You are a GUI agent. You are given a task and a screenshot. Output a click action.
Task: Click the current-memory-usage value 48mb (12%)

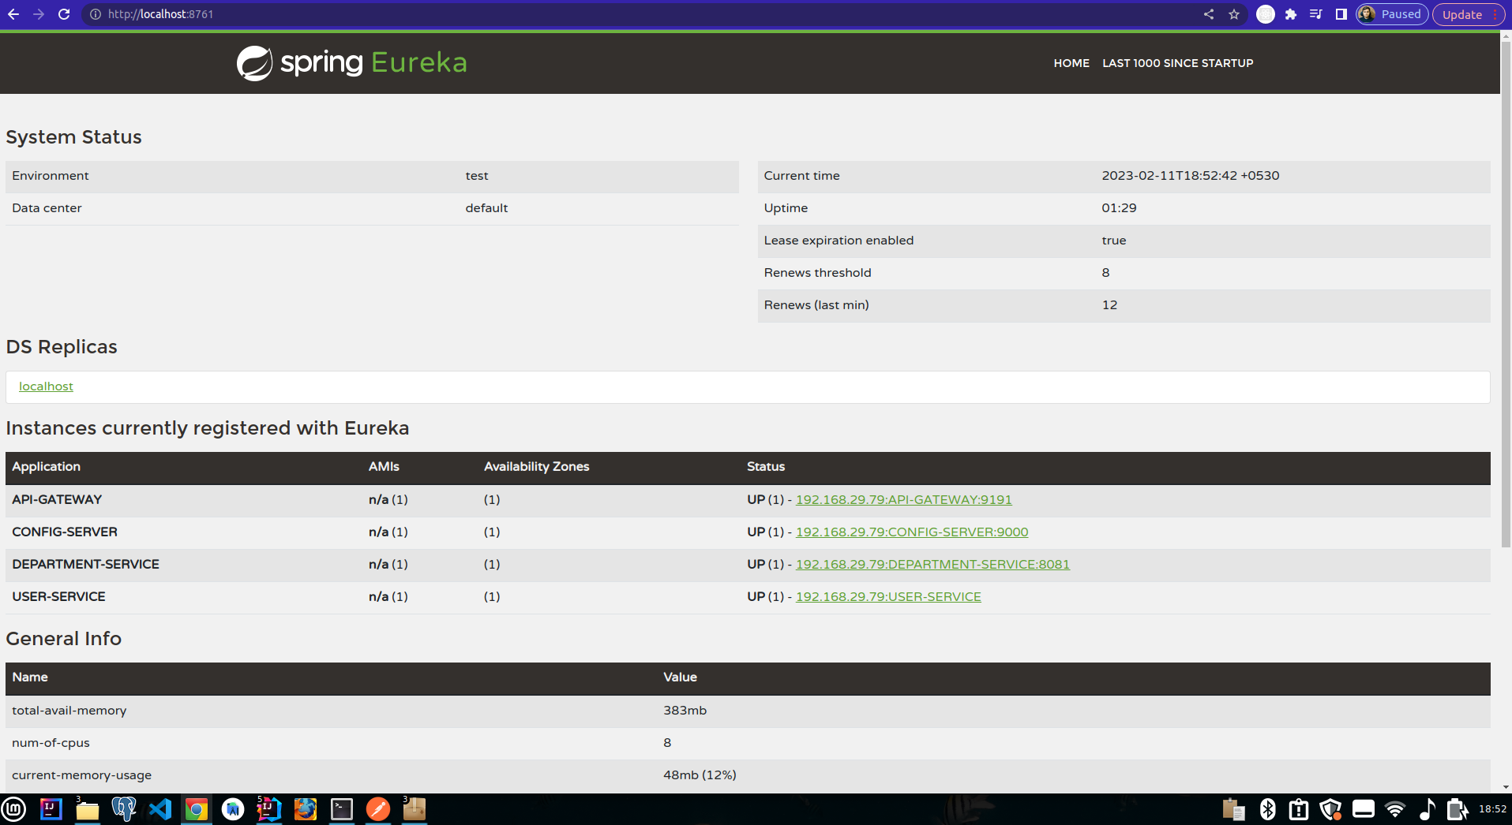(x=700, y=775)
